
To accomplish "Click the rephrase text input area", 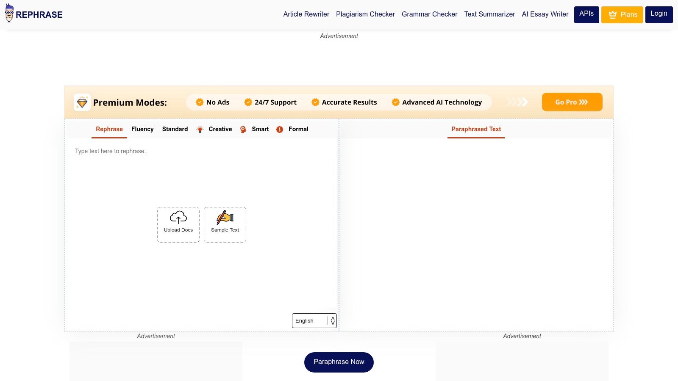I will coord(201,178).
